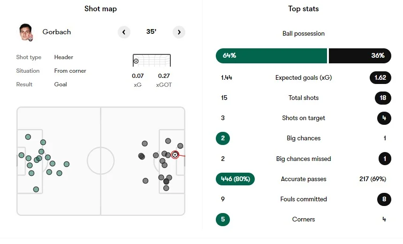Click the ball icon in the goal diagram

click(136, 61)
